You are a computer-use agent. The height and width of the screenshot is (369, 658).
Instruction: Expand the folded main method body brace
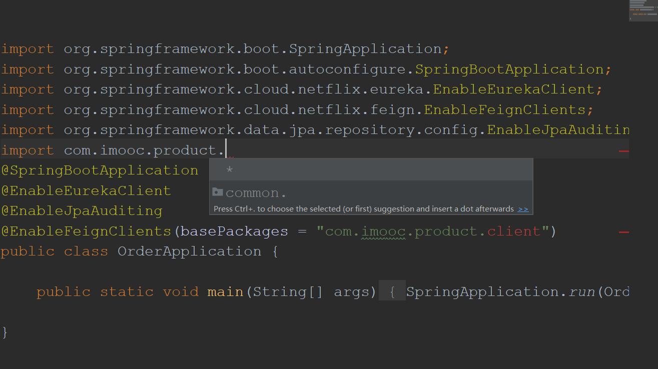click(x=392, y=291)
